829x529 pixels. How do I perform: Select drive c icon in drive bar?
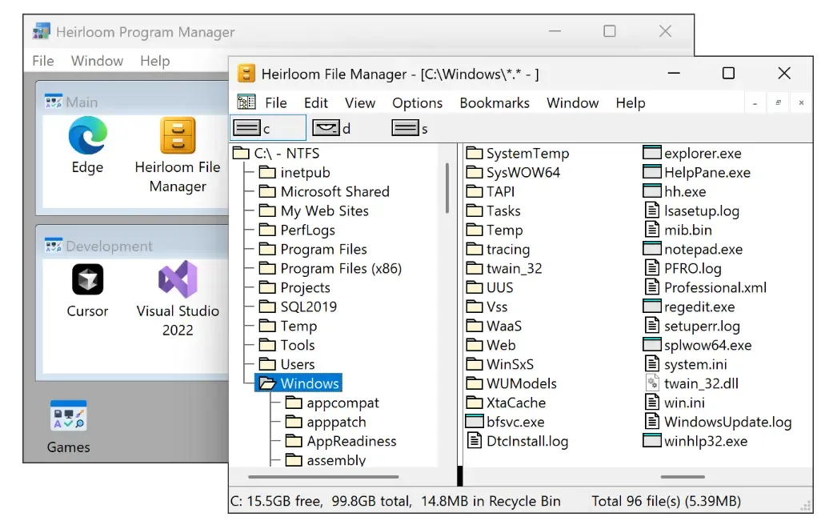247,128
